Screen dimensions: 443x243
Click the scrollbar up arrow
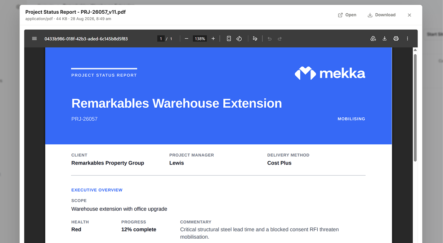pyautogui.click(x=415, y=50)
